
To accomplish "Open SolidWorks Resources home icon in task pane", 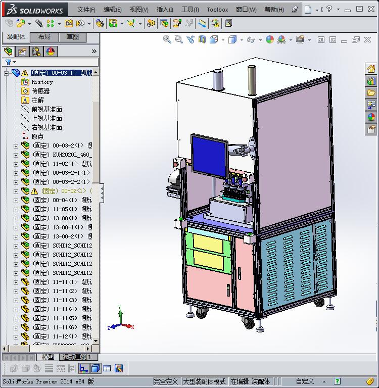I will 371,69.
